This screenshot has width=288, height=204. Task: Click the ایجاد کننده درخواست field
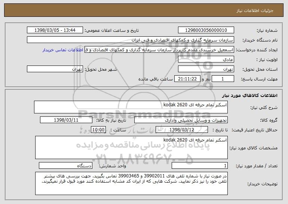159,50
